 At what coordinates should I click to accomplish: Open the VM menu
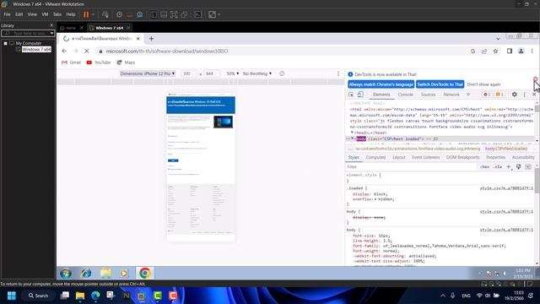(45, 14)
